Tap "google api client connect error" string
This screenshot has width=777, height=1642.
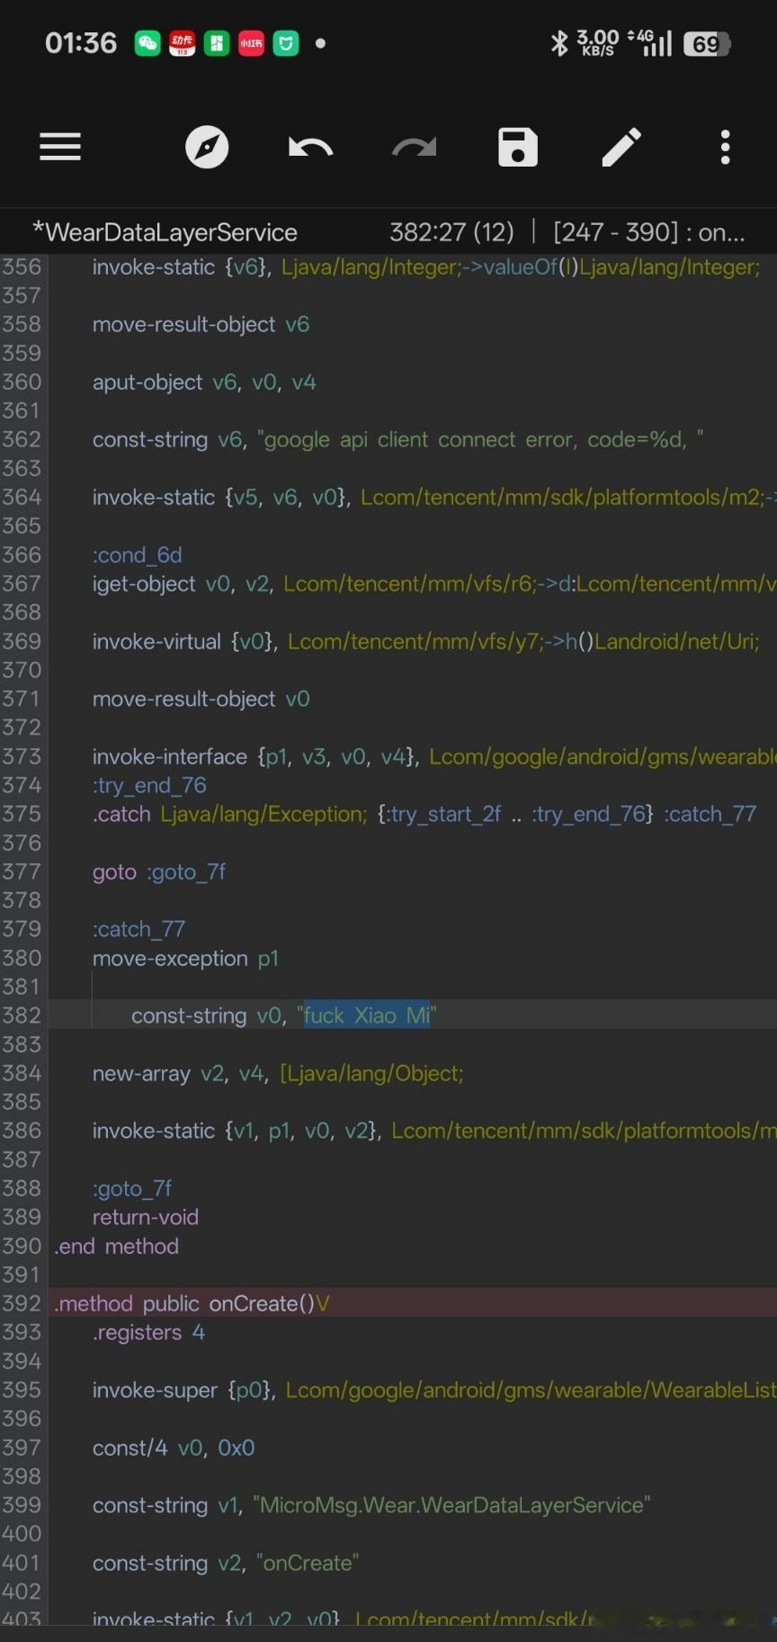[480, 439]
